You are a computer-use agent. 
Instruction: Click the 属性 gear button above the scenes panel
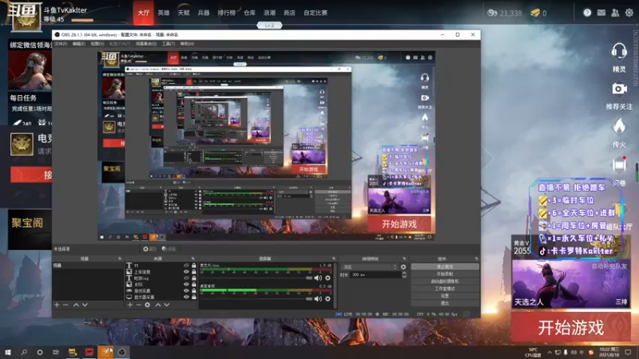149,249
